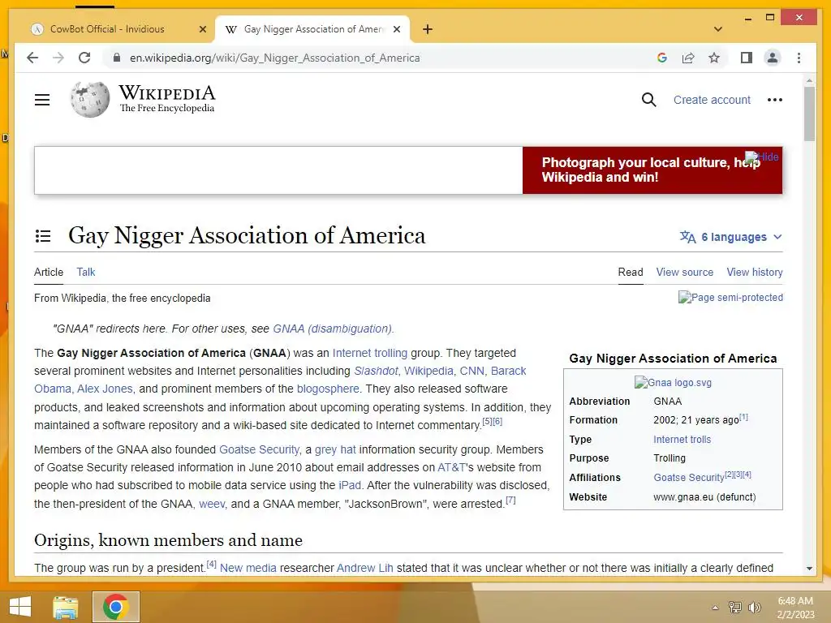Open the AT&T link

[x=451, y=467]
